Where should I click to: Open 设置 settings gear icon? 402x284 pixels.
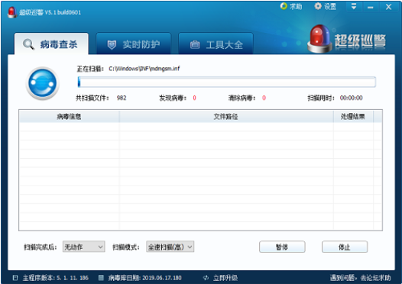pyautogui.click(x=318, y=6)
